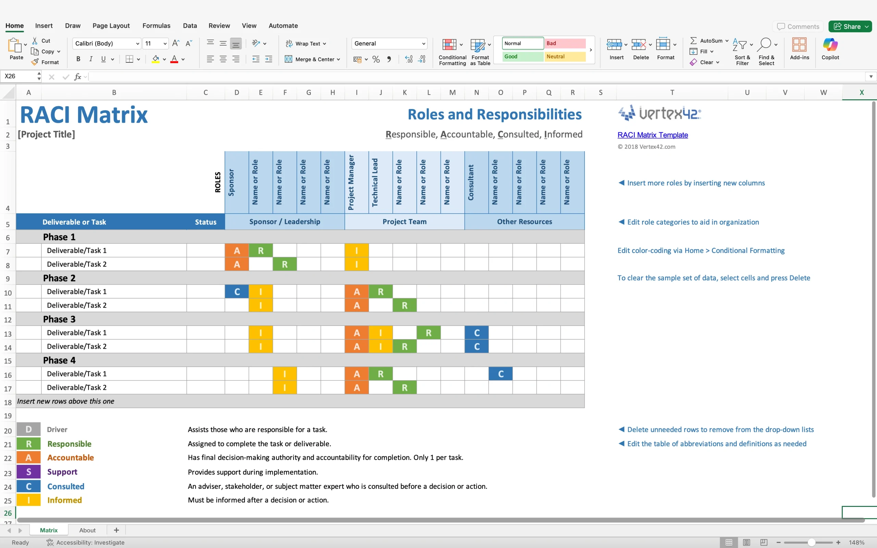
Task: Click the Name Box showing X26
Action: coord(18,76)
